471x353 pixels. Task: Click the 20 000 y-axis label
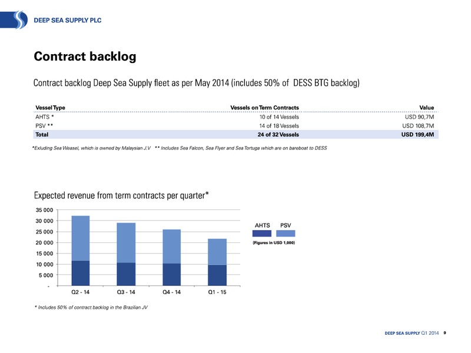[x=45, y=242]
